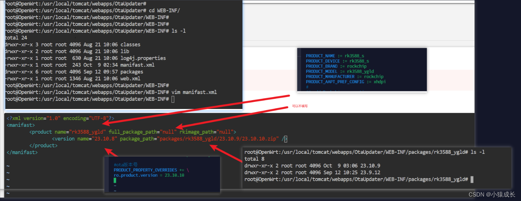Click "manifast.xml" in the ls -l listing

pyautogui.click(x=137, y=65)
